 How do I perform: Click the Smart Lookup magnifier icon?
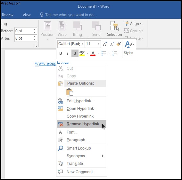[61, 148]
